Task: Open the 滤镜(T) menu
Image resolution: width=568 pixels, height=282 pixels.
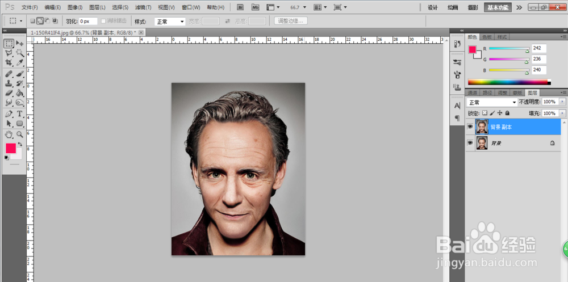Action: [143, 7]
